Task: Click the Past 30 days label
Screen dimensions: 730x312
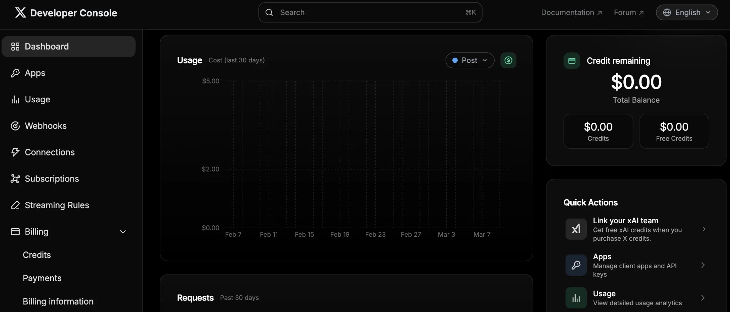Action: click(x=240, y=298)
